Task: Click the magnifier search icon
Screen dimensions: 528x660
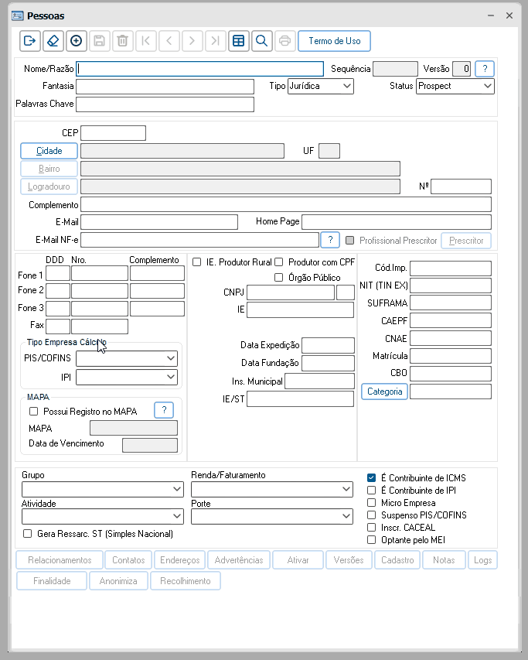Action: click(261, 41)
